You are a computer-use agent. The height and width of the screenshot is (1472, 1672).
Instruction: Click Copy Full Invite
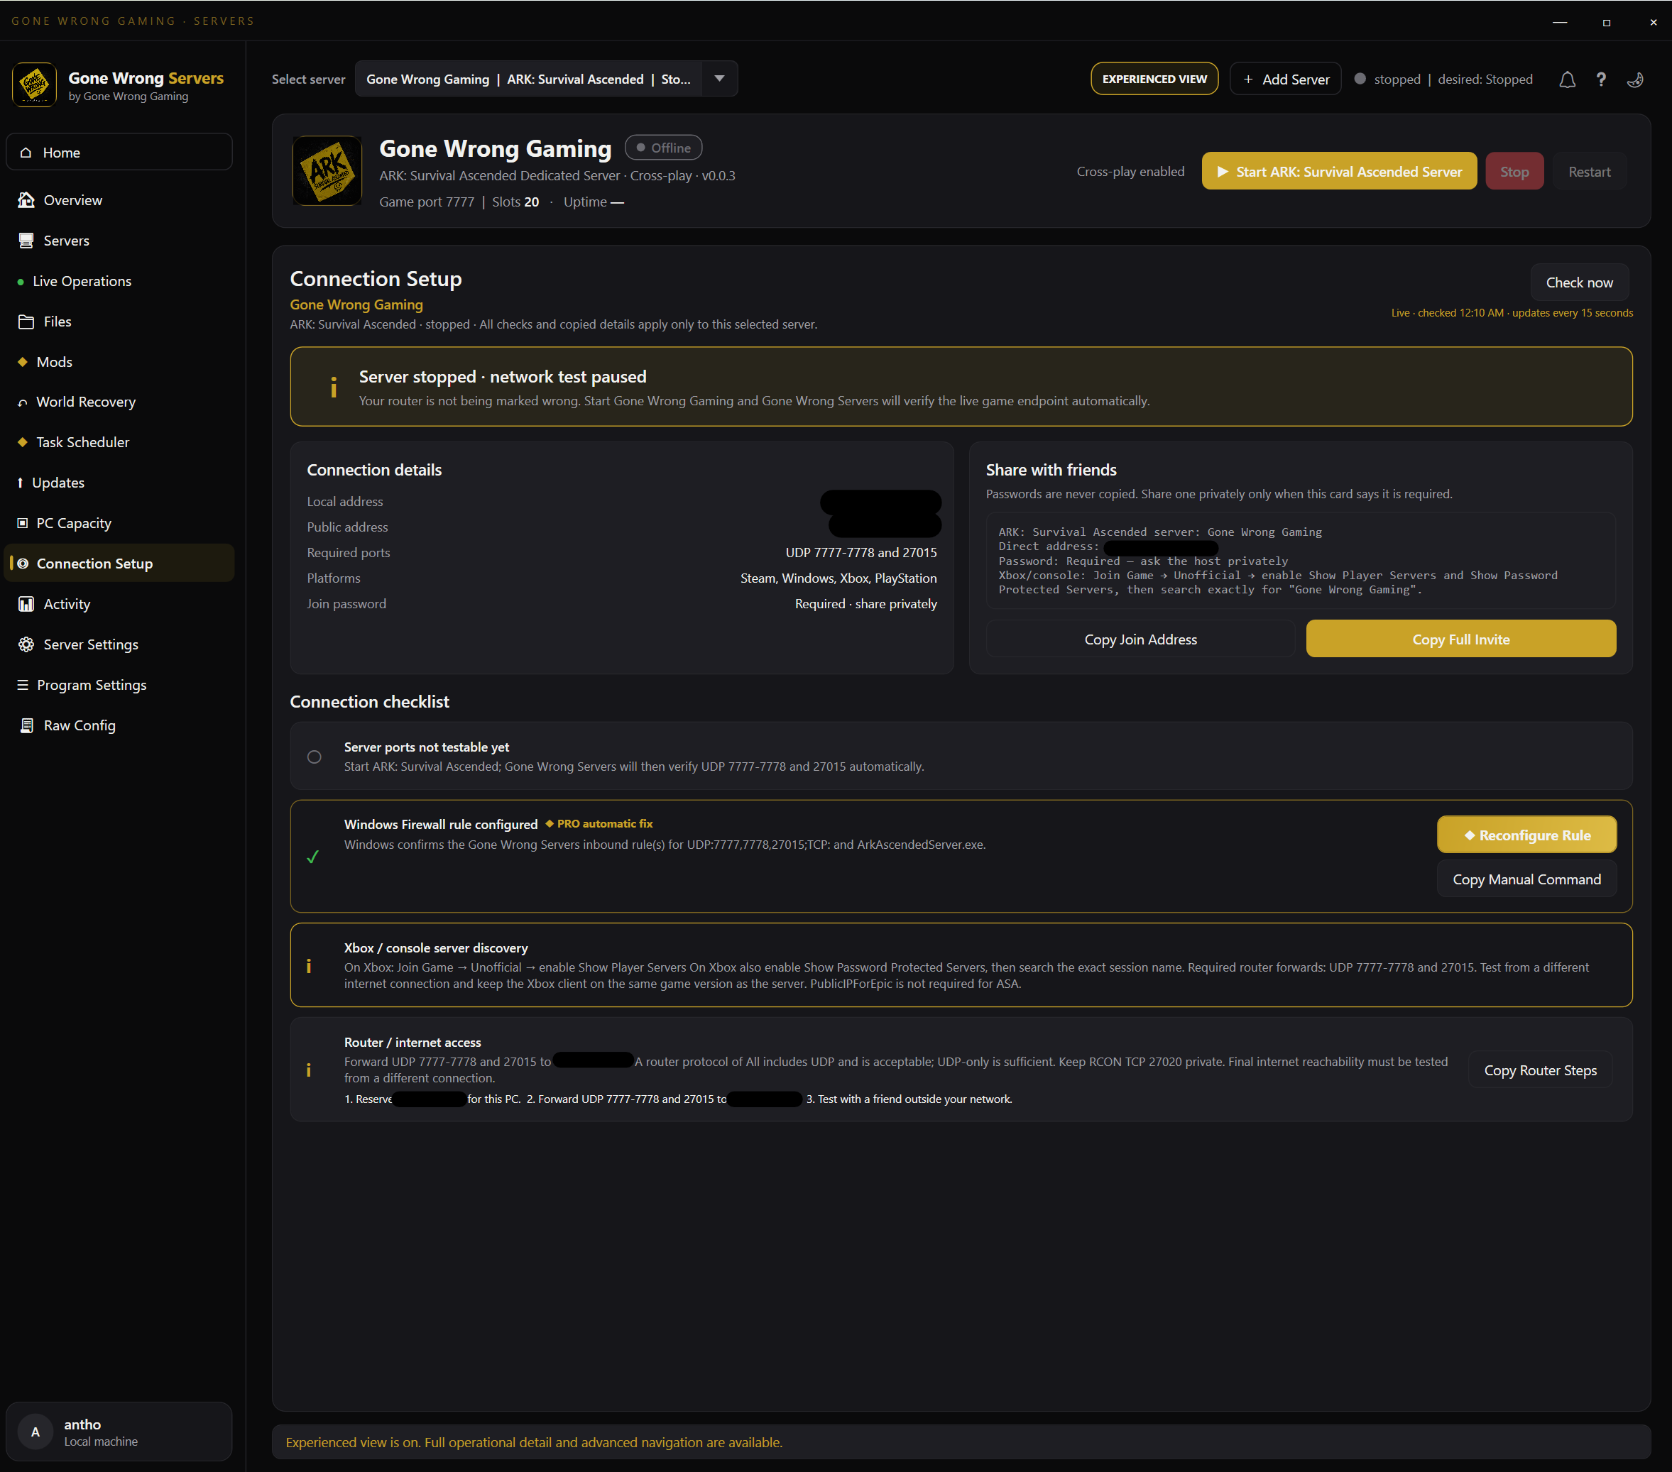1461,639
